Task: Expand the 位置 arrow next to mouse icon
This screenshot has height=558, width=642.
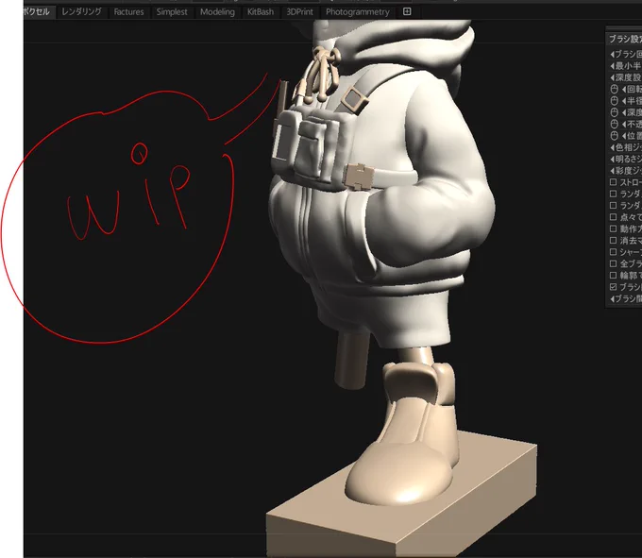Action: 623,136
